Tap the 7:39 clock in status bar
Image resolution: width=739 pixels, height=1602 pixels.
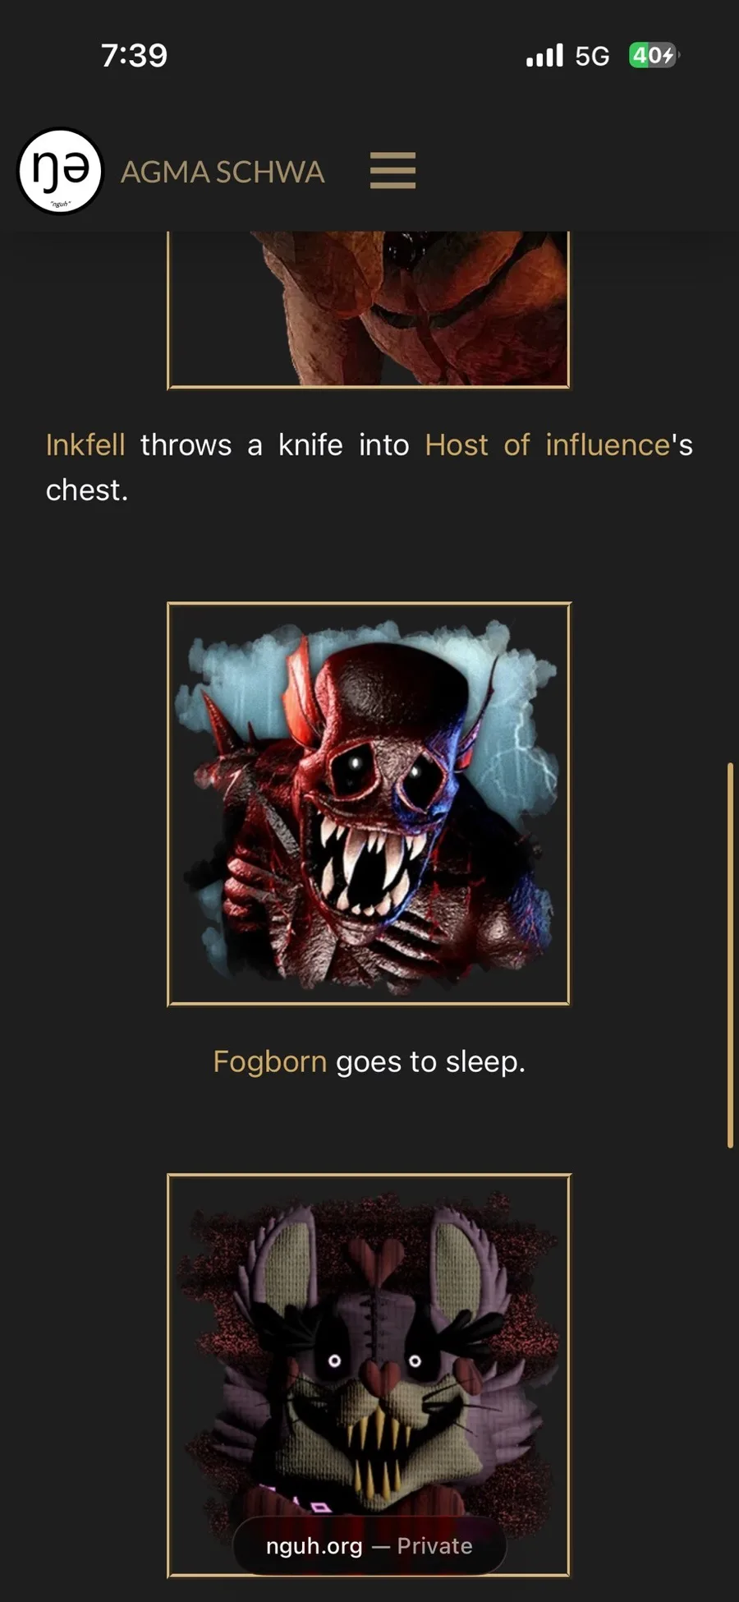click(x=134, y=55)
